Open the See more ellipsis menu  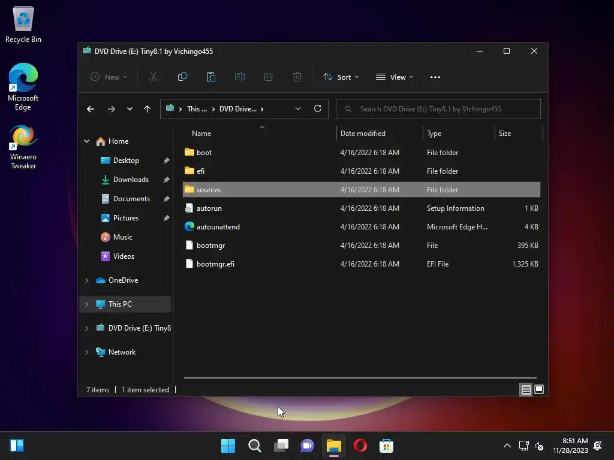[x=435, y=77]
